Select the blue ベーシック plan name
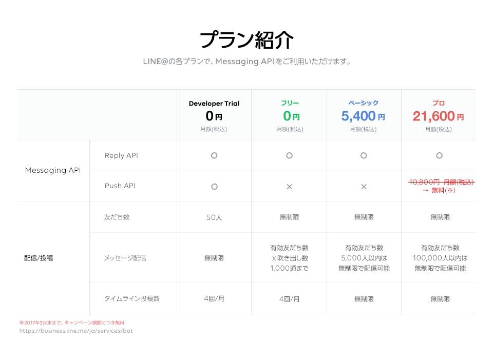The width and height of the screenshot is (493, 364). [364, 103]
